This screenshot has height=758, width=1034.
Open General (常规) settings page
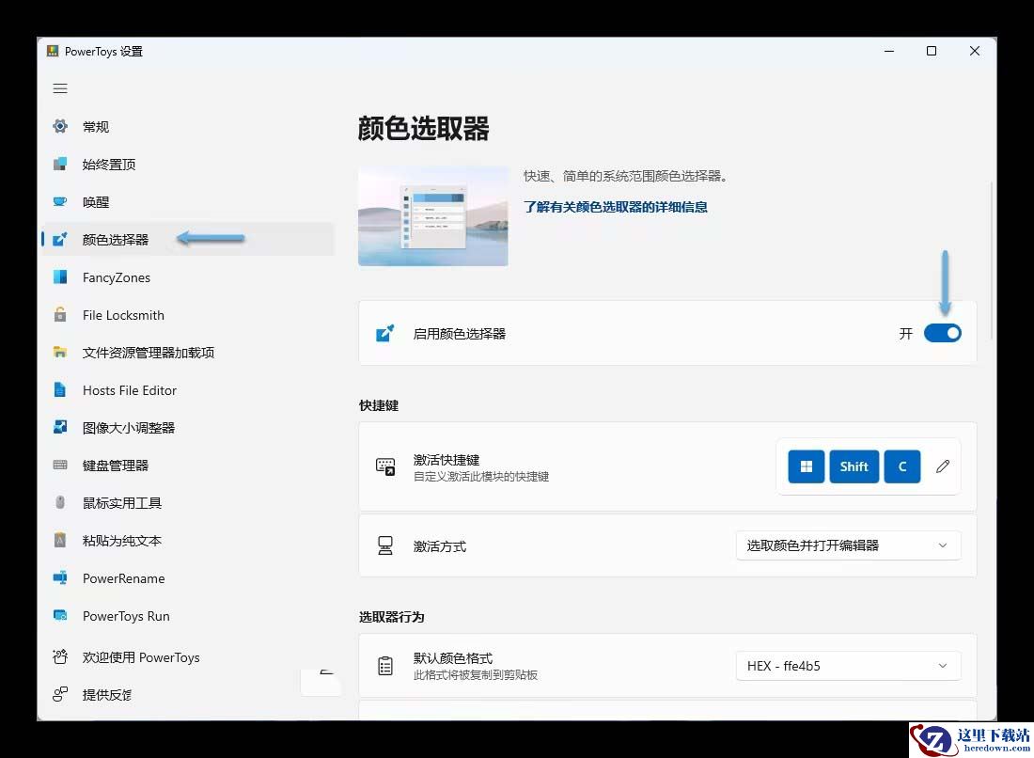(x=188, y=126)
